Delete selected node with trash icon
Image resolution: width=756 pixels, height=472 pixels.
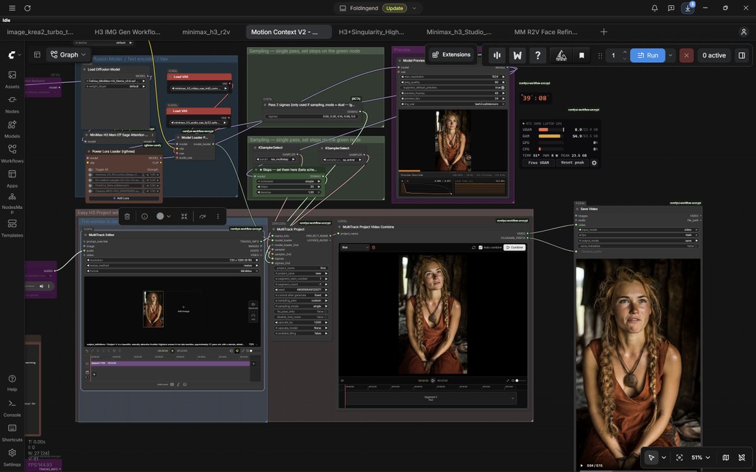pyautogui.click(x=127, y=216)
